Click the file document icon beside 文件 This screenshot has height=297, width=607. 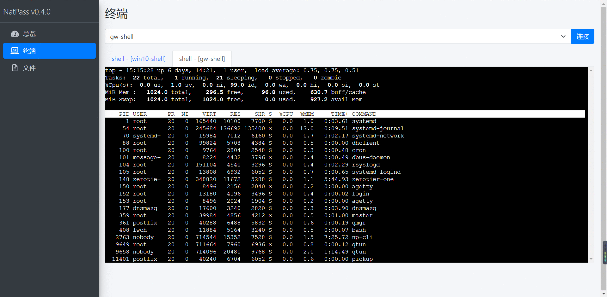click(15, 68)
